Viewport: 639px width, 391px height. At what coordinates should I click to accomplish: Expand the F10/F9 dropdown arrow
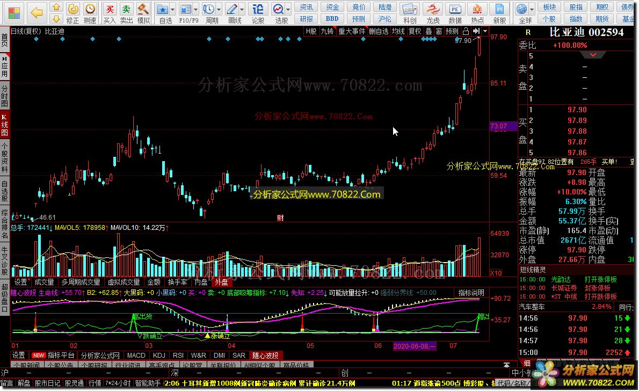pyautogui.click(x=196, y=9)
